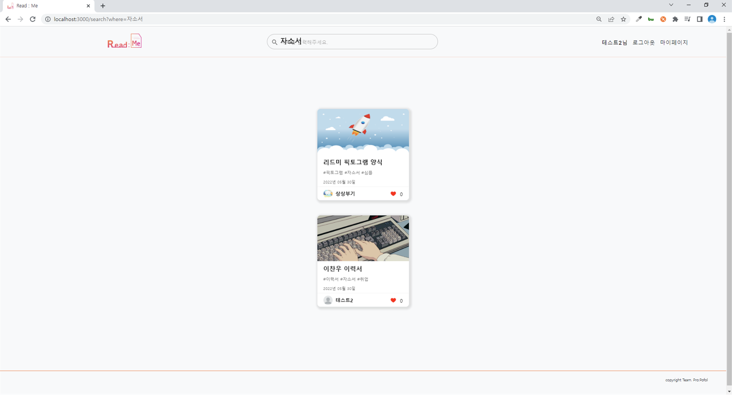Click the eyedropper extension icon
The height and width of the screenshot is (396, 732).
[639, 19]
